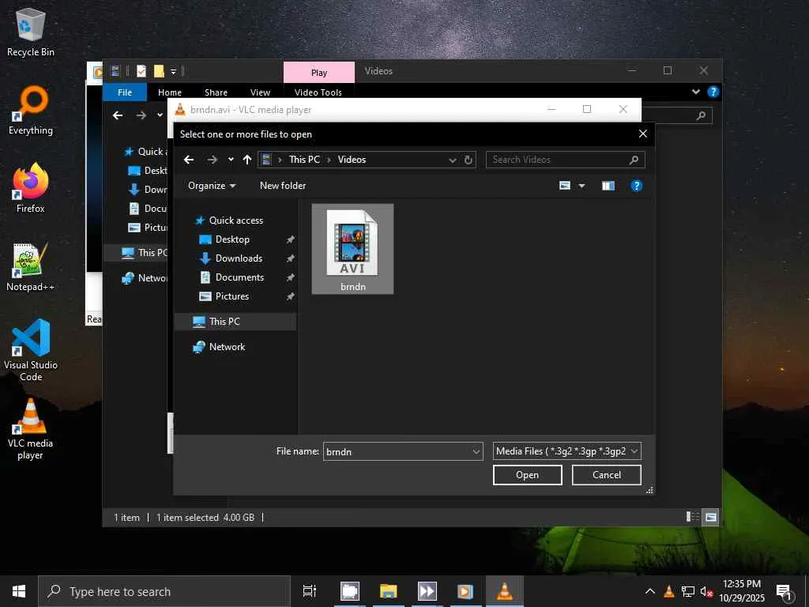Toggle the preview pane in dialog

[x=608, y=185]
